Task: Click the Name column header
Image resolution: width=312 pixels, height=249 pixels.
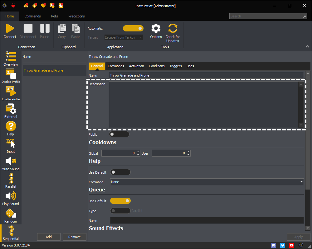Action: point(27,57)
